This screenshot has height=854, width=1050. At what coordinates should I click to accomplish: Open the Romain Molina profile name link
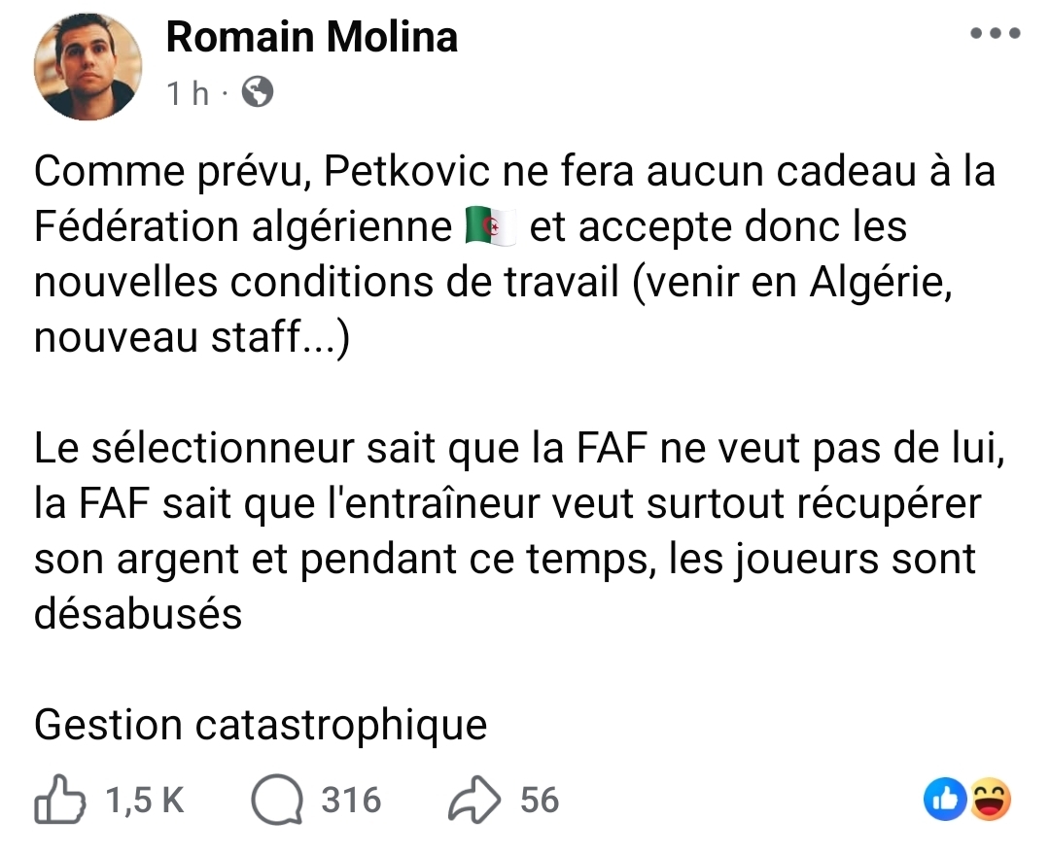312,37
